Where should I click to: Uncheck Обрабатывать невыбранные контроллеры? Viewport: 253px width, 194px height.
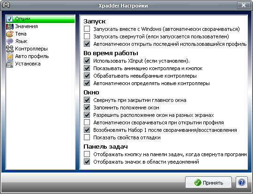tap(87, 76)
